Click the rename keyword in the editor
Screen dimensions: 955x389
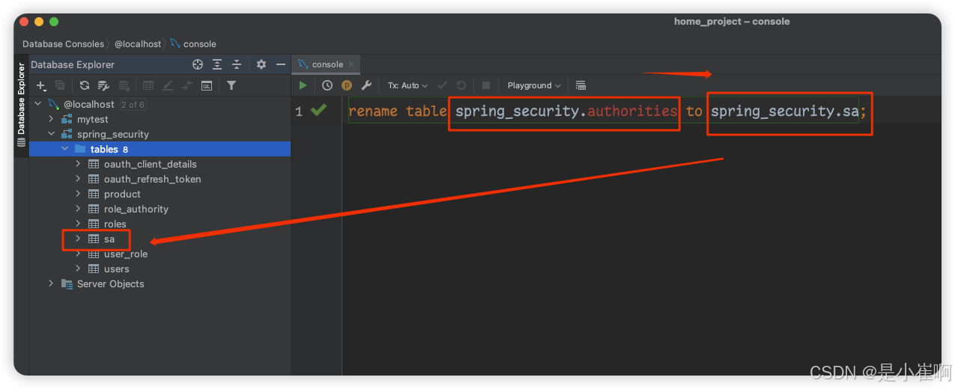(373, 111)
